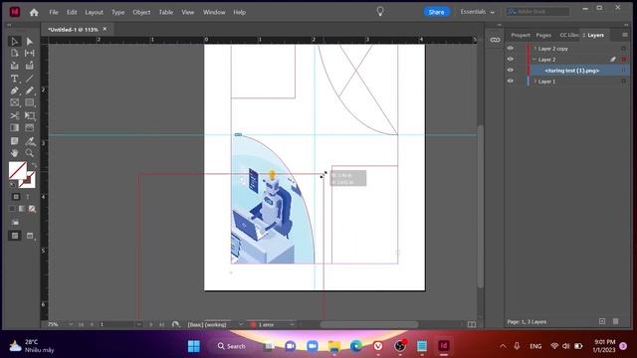Screen dimensions: 637x358
Task: Open the Preflight profile icon in status bar
Action: coord(175,324)
